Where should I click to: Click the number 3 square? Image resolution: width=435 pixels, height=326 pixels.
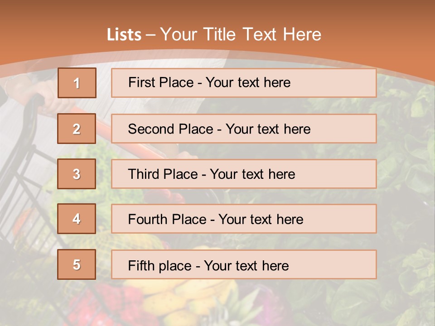pos(77,174)
